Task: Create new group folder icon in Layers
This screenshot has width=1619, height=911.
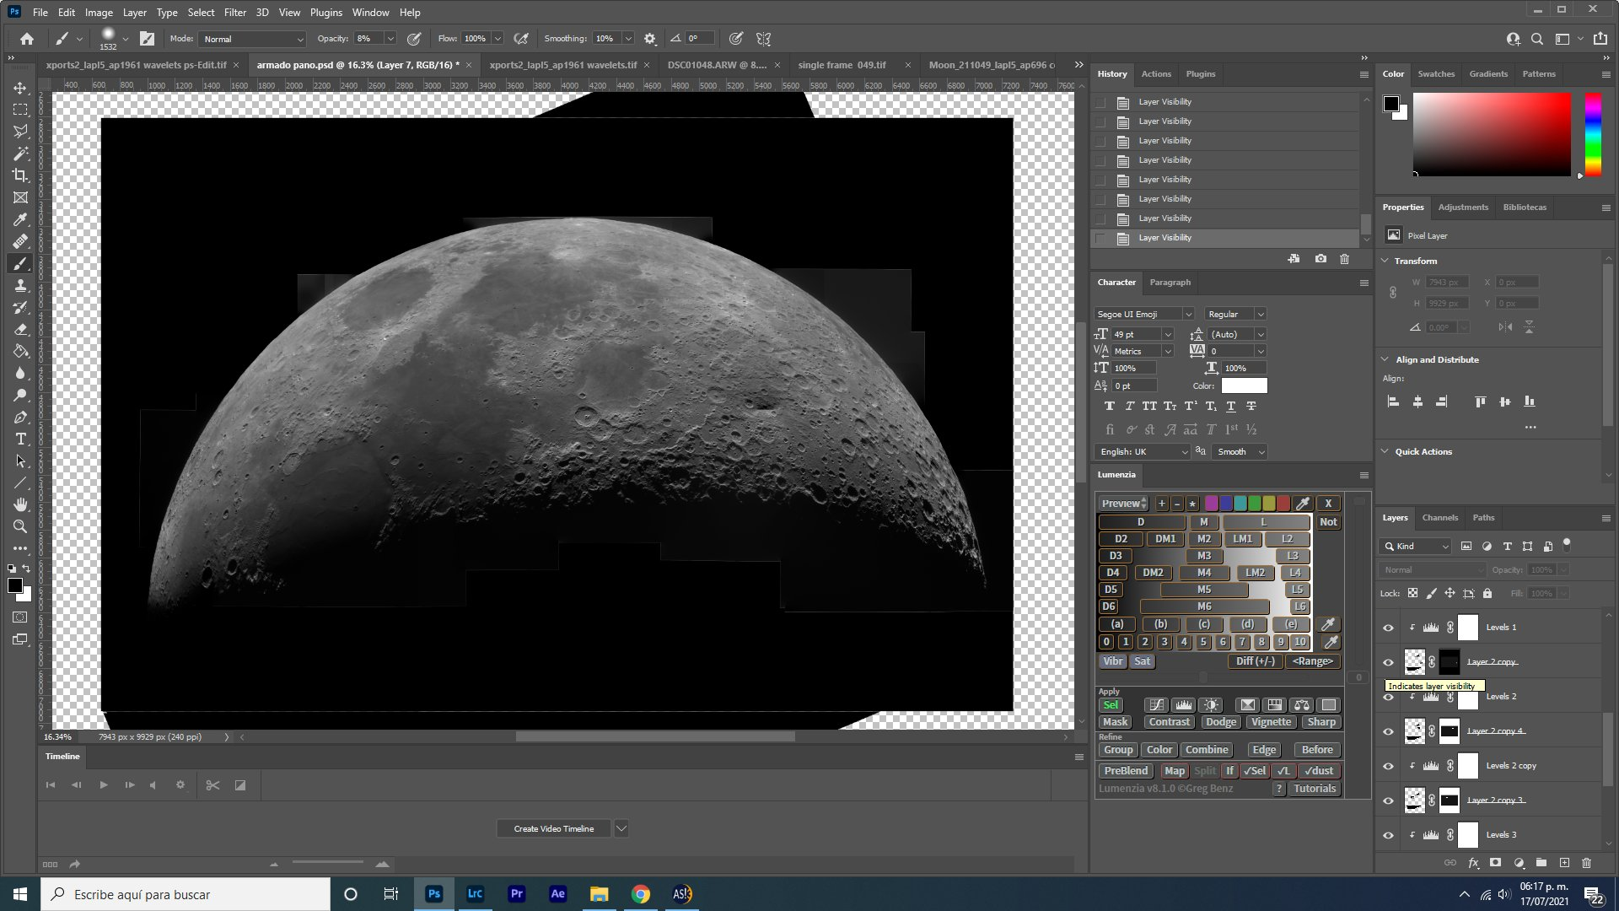Action: 1541,863
